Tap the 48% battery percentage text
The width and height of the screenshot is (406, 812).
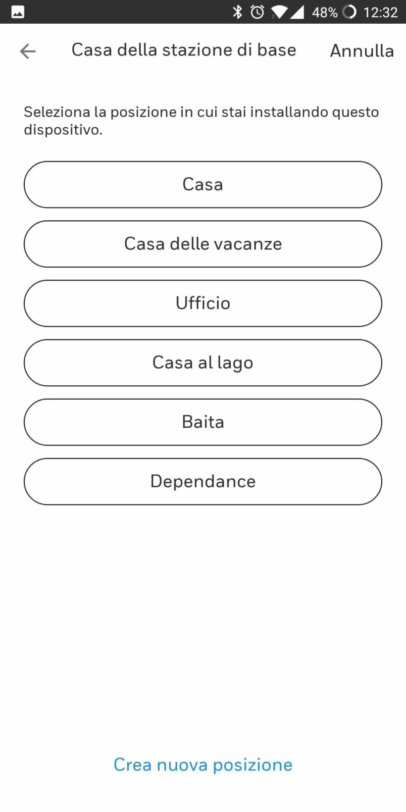point(325,12)
